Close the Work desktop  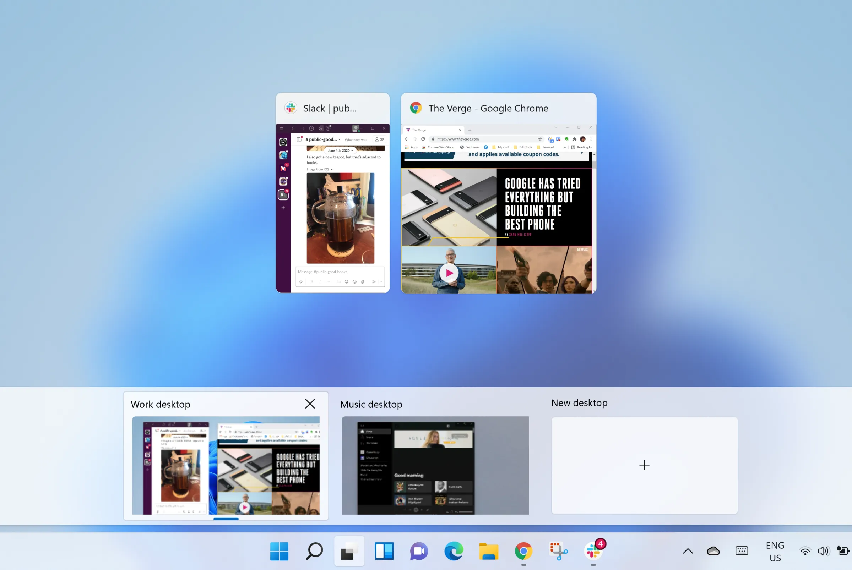pos(310,404)
